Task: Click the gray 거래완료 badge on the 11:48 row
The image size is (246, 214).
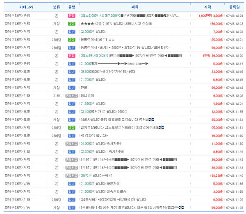Action: point(71,160)
